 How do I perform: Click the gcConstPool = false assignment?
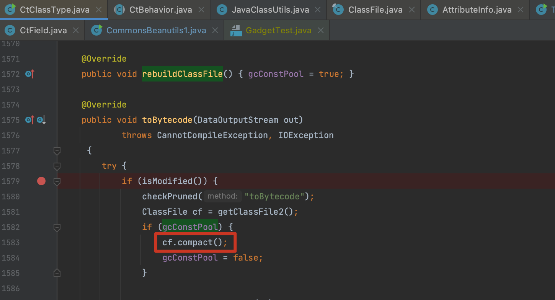click(x=212, y=258)
